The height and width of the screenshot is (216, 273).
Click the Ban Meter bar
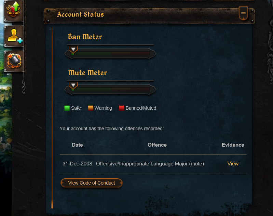[x=110, y=53]
